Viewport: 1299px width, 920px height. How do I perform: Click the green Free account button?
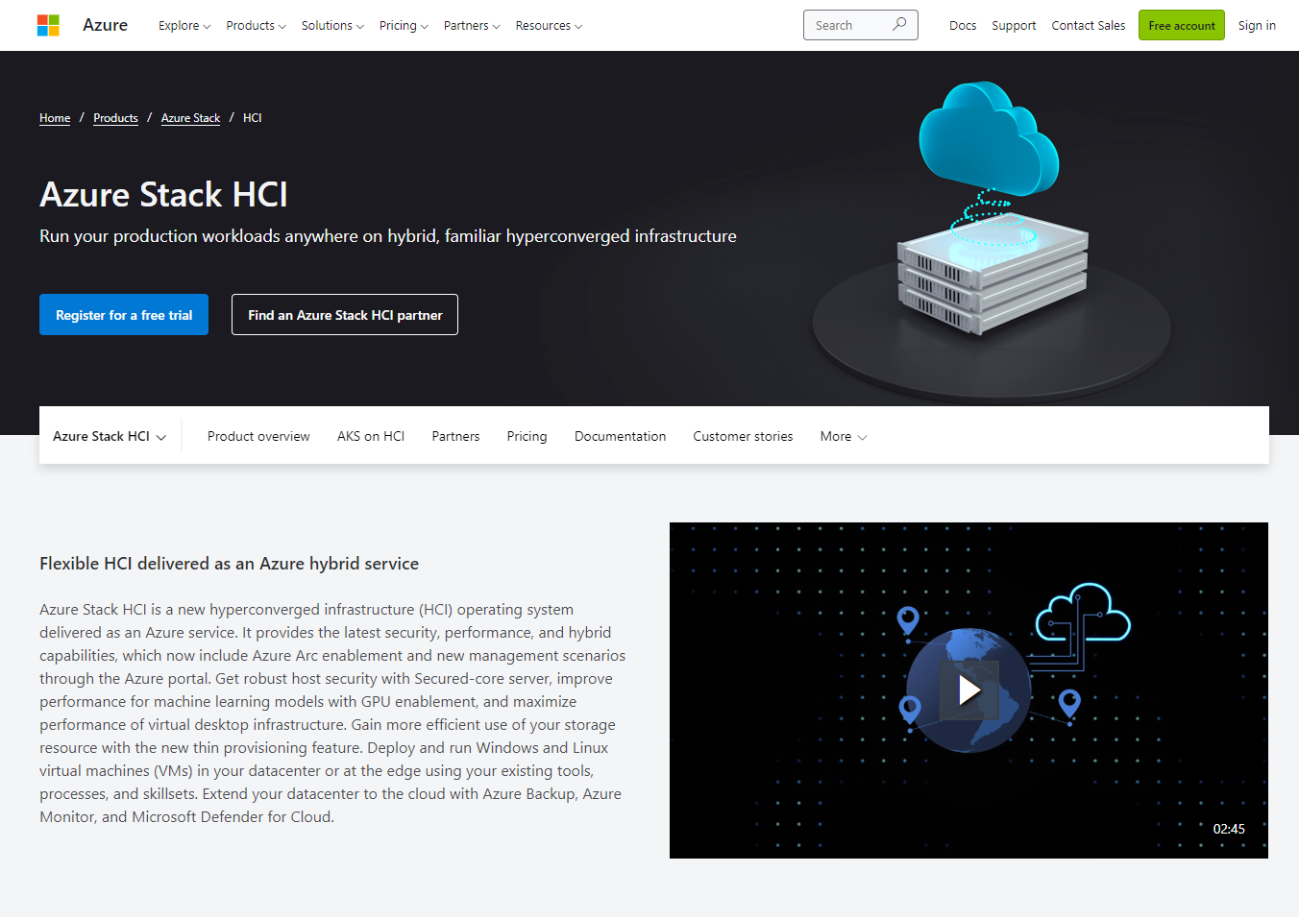[x=1181, y=25]
